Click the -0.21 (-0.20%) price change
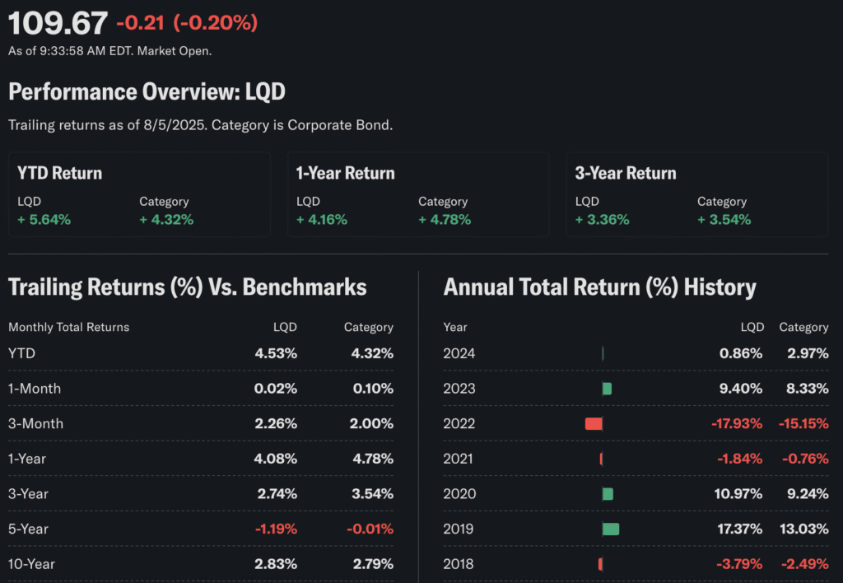Image resolution: width=843 pixels, height=583 pixels. click(x=187, y=22)
